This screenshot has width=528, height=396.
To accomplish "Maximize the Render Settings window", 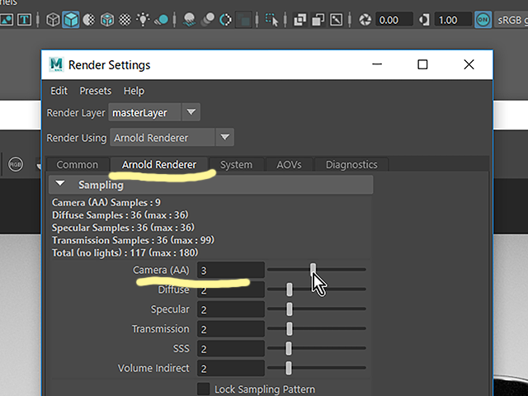I will 422,64.
